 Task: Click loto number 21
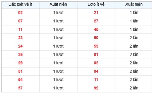pos(96,13)
